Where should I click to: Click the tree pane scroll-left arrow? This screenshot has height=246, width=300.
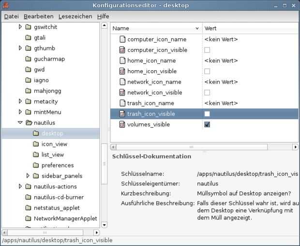[x=4, y=232]
